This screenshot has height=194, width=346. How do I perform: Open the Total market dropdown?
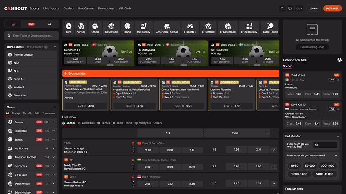point(237,133)
